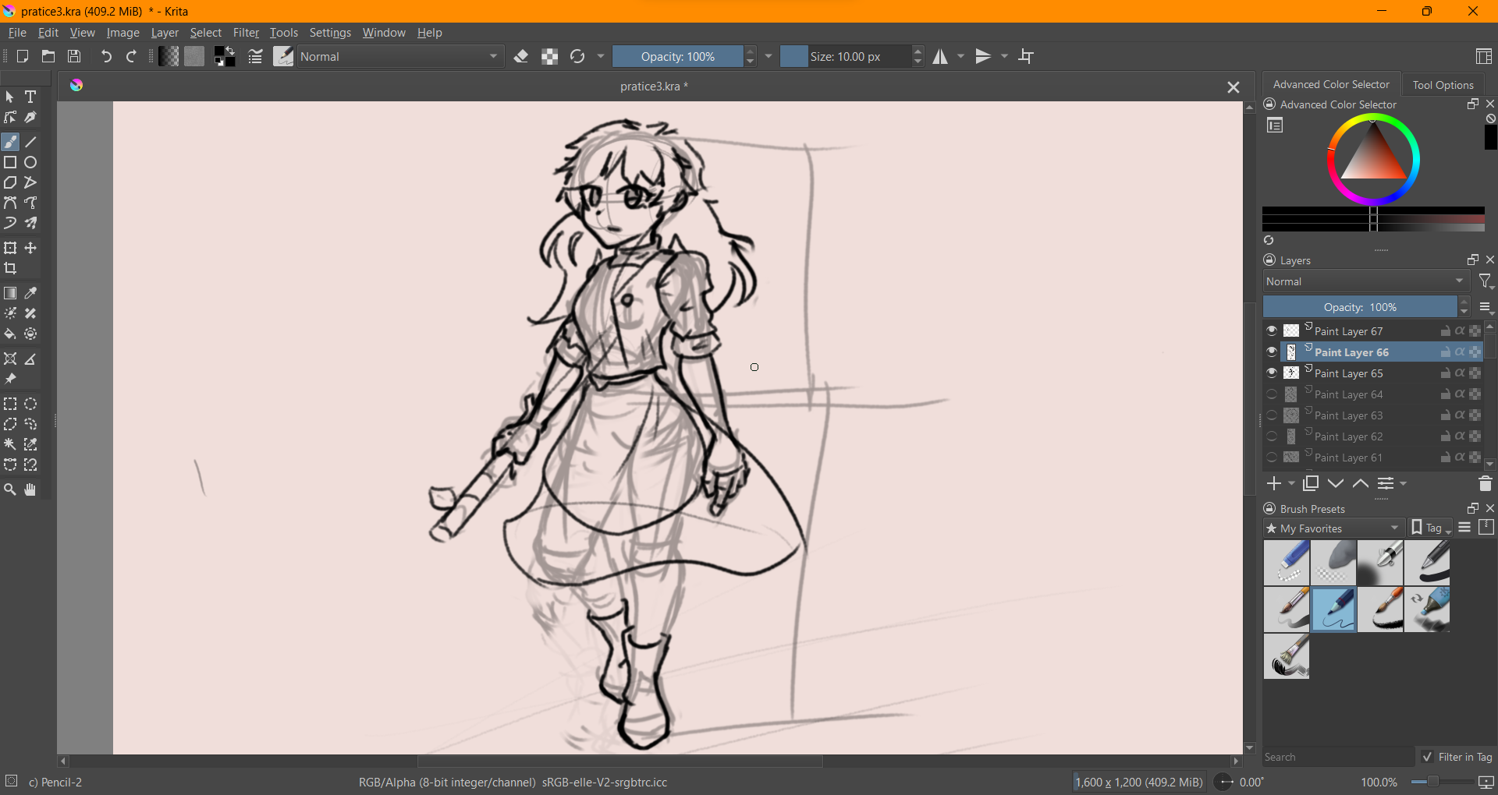Toggle eraser mode in toolbar
1498x795 pixels.
coord(521,56)
